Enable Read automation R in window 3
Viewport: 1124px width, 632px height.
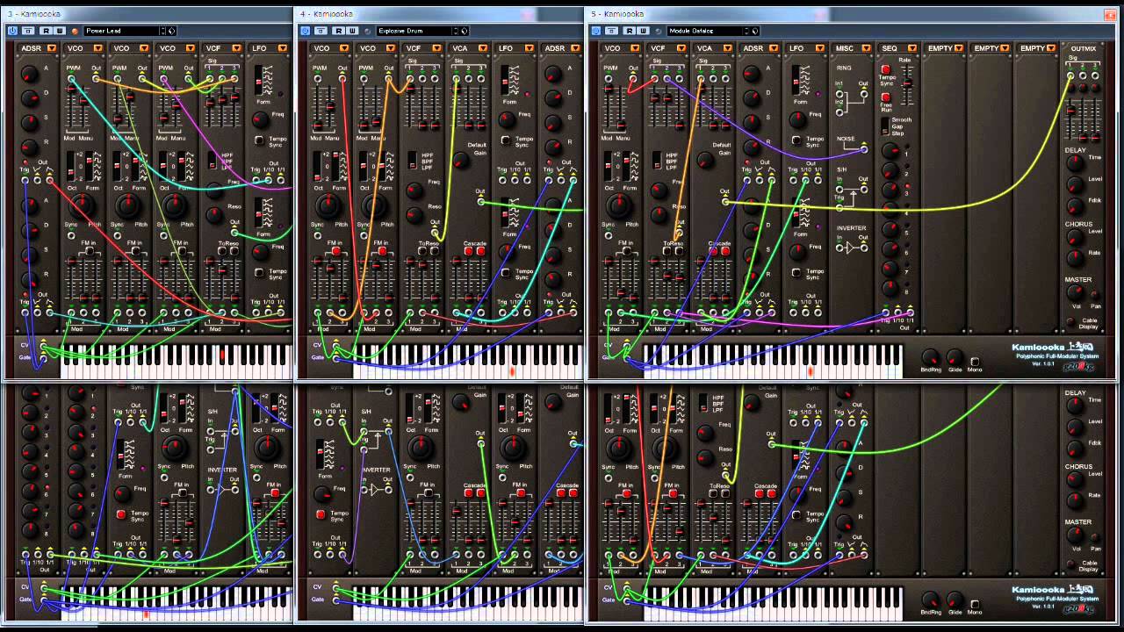pyautogui.click(x=47, y=31)
